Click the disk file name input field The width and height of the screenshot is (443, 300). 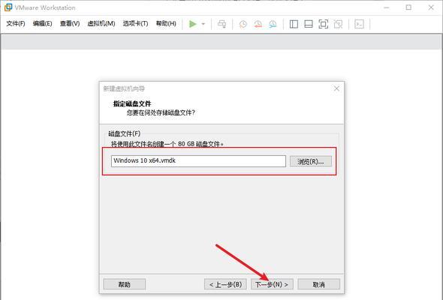[x=198, y=160]
